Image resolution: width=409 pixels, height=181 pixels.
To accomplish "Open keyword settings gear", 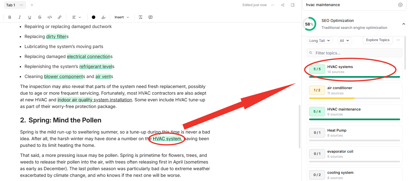I will [x=400, y=5].
